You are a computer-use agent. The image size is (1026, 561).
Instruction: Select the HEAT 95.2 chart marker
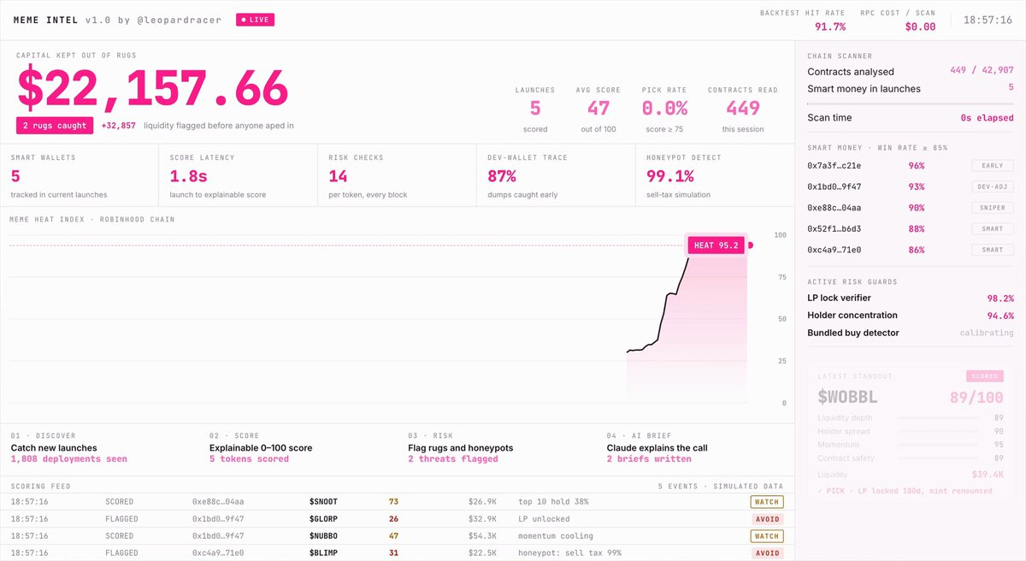coord(716,245)
